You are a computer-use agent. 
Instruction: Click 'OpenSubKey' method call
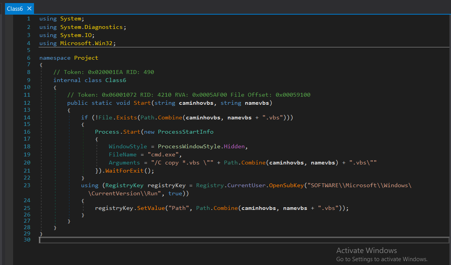tap(287, 185)
